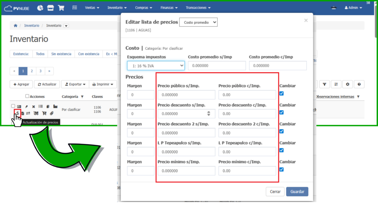Image resolution: width=378 pixels, height=212 pixels.
Task: Toggle Cambiar checkbox for Precio mínimo row
Action: 282,169
